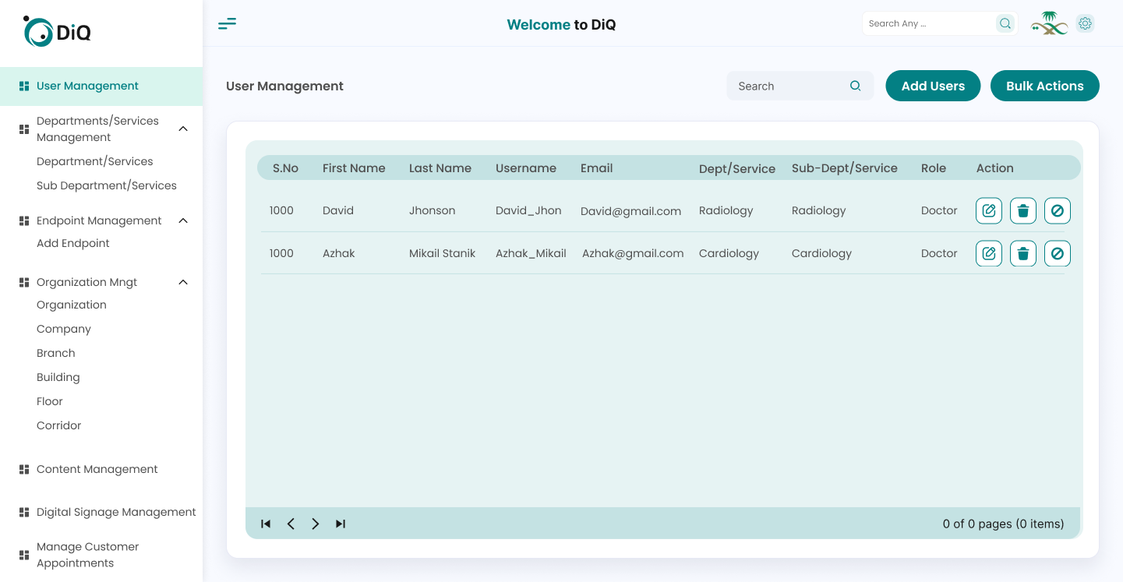Click David@gmail.com email cell
This screenshot has height=582, width=1123.
(631, 211)
